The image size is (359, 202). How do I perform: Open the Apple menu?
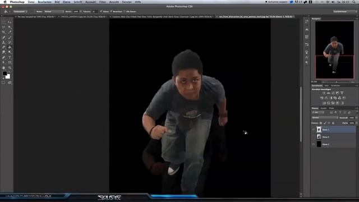[x=5, y=2]
